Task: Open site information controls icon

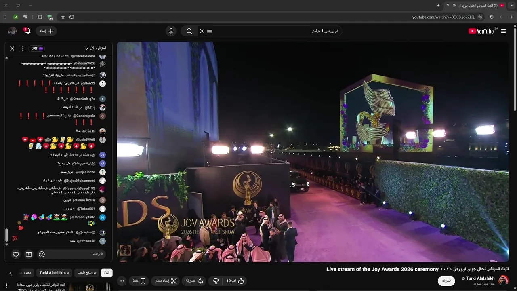Action: (480, 17)
